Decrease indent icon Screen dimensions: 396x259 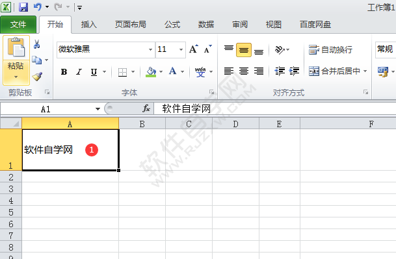[x=280, y=71]
